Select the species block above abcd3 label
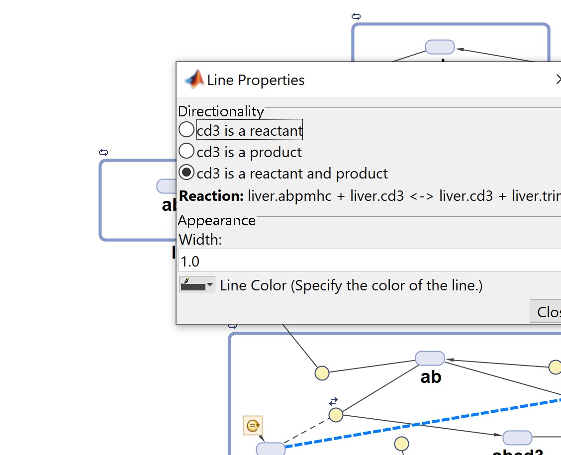 [x=517, y=438]
